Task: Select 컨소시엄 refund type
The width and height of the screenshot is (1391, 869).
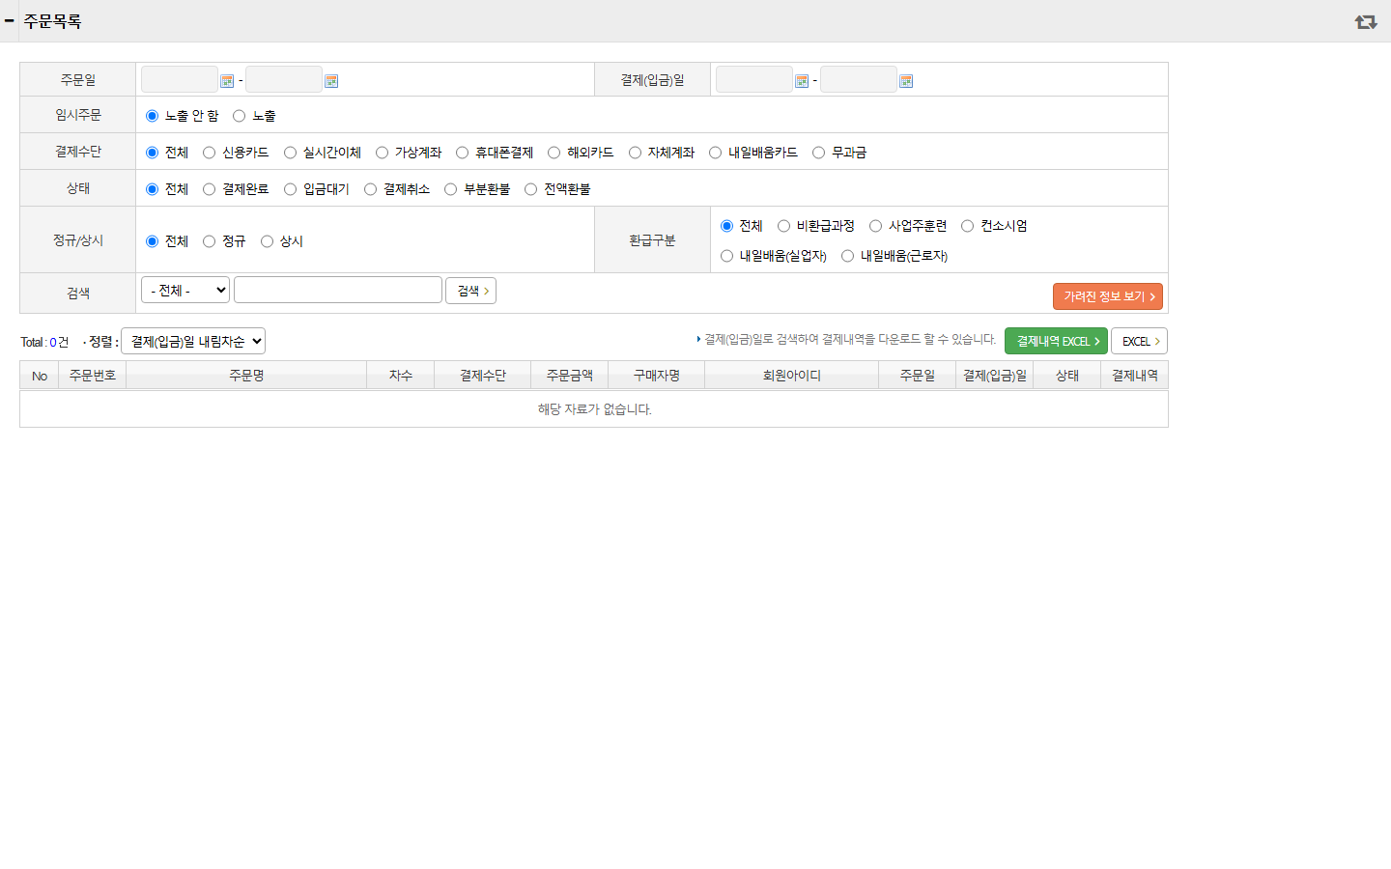Action: [x=967, y=226]
